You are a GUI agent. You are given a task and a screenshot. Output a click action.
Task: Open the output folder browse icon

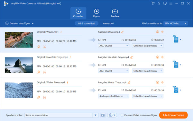tap(103, 115)
